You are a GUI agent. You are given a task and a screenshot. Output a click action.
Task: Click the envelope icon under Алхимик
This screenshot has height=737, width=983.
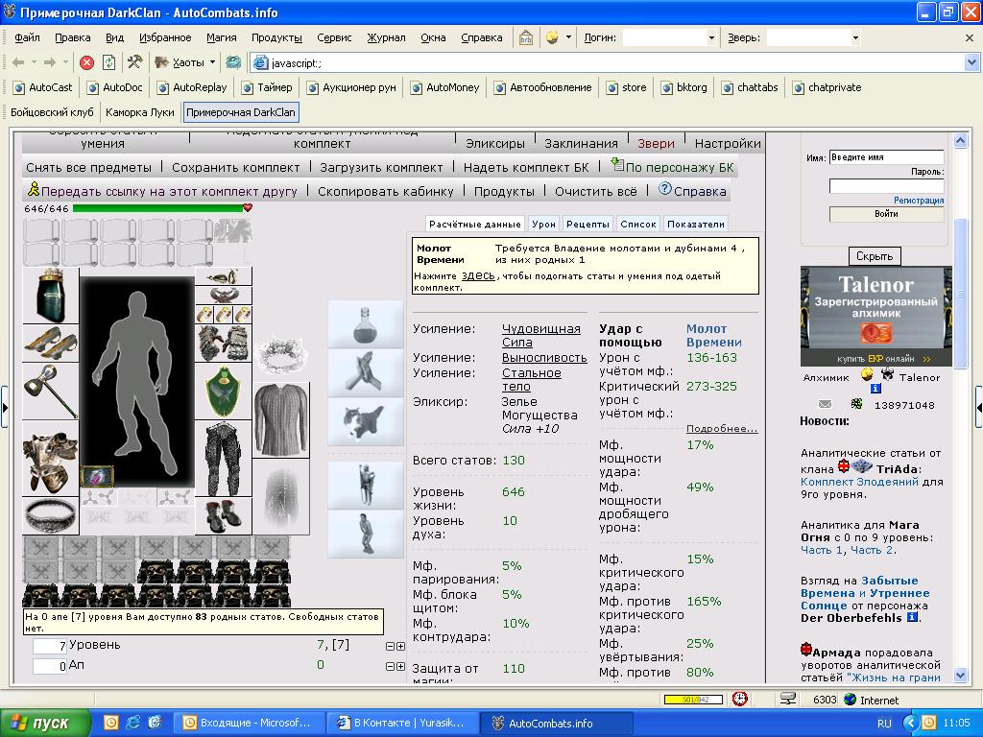825,405
